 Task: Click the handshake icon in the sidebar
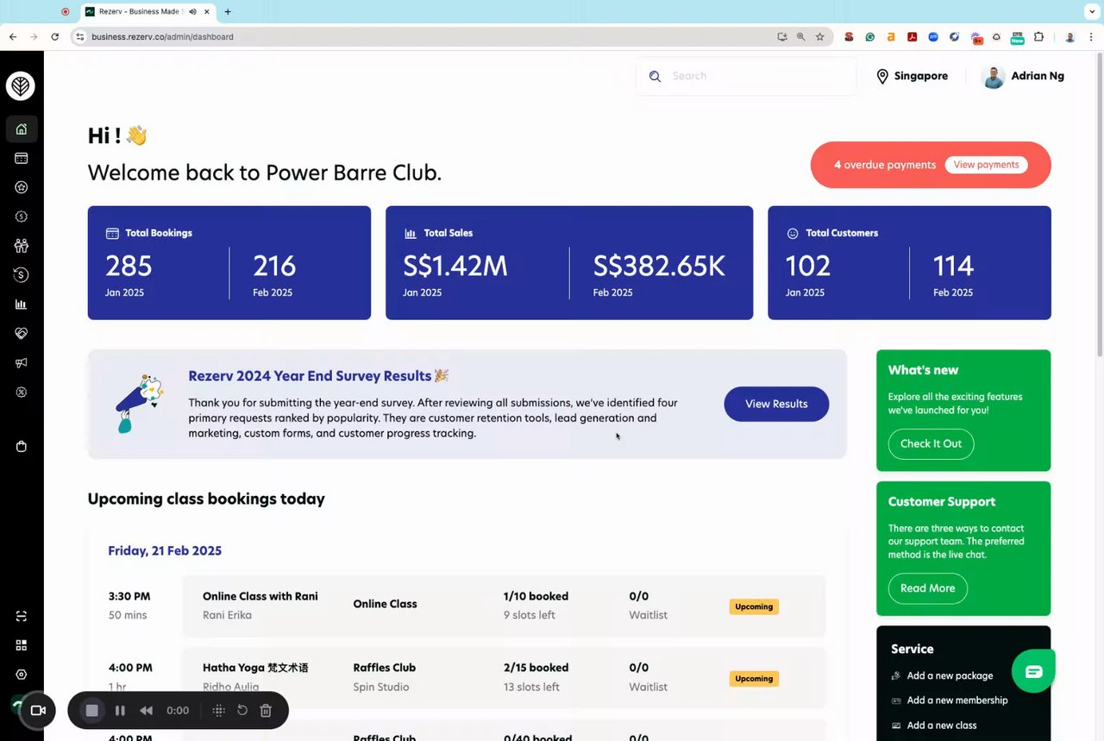(22, 334)
